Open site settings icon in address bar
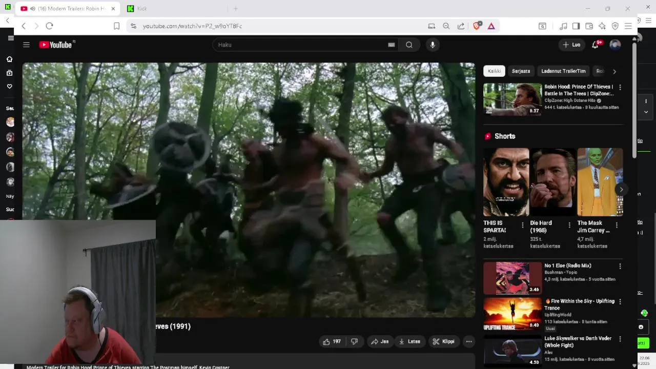656x369 pixels. [x=133, y=26]
